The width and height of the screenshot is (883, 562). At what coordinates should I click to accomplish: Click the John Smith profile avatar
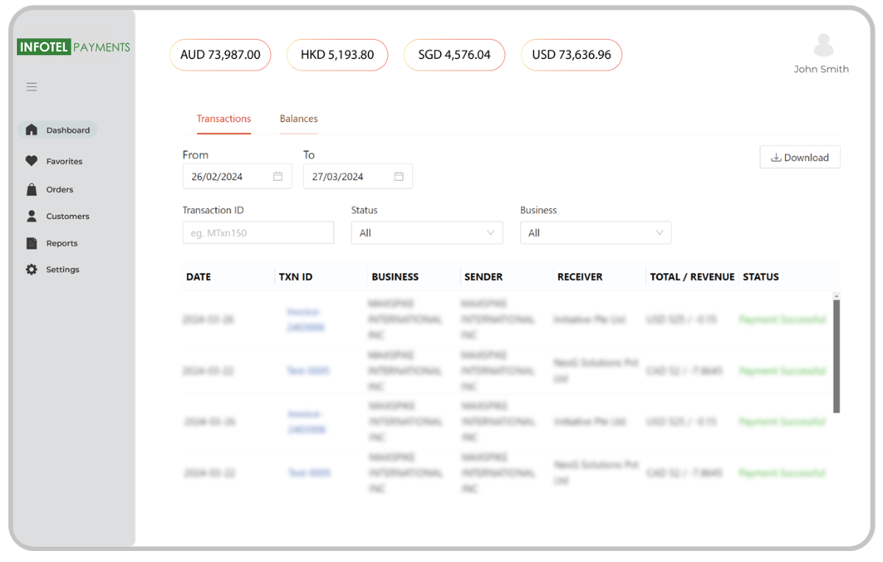click(823, 46)
